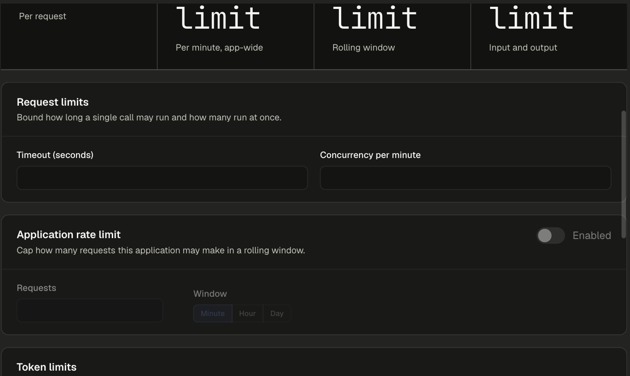
Task: Click the 'Timeout (seconds)' label
Action: click(x=55, y=155)
